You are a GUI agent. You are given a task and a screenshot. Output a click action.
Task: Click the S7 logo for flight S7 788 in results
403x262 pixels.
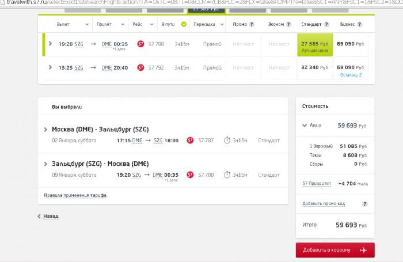140,44
